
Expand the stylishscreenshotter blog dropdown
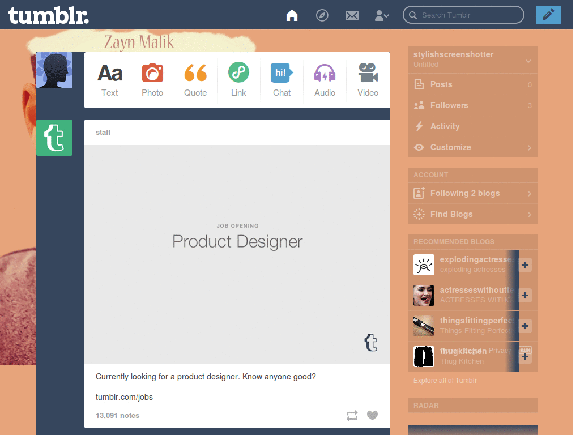(x=528, y=61)
